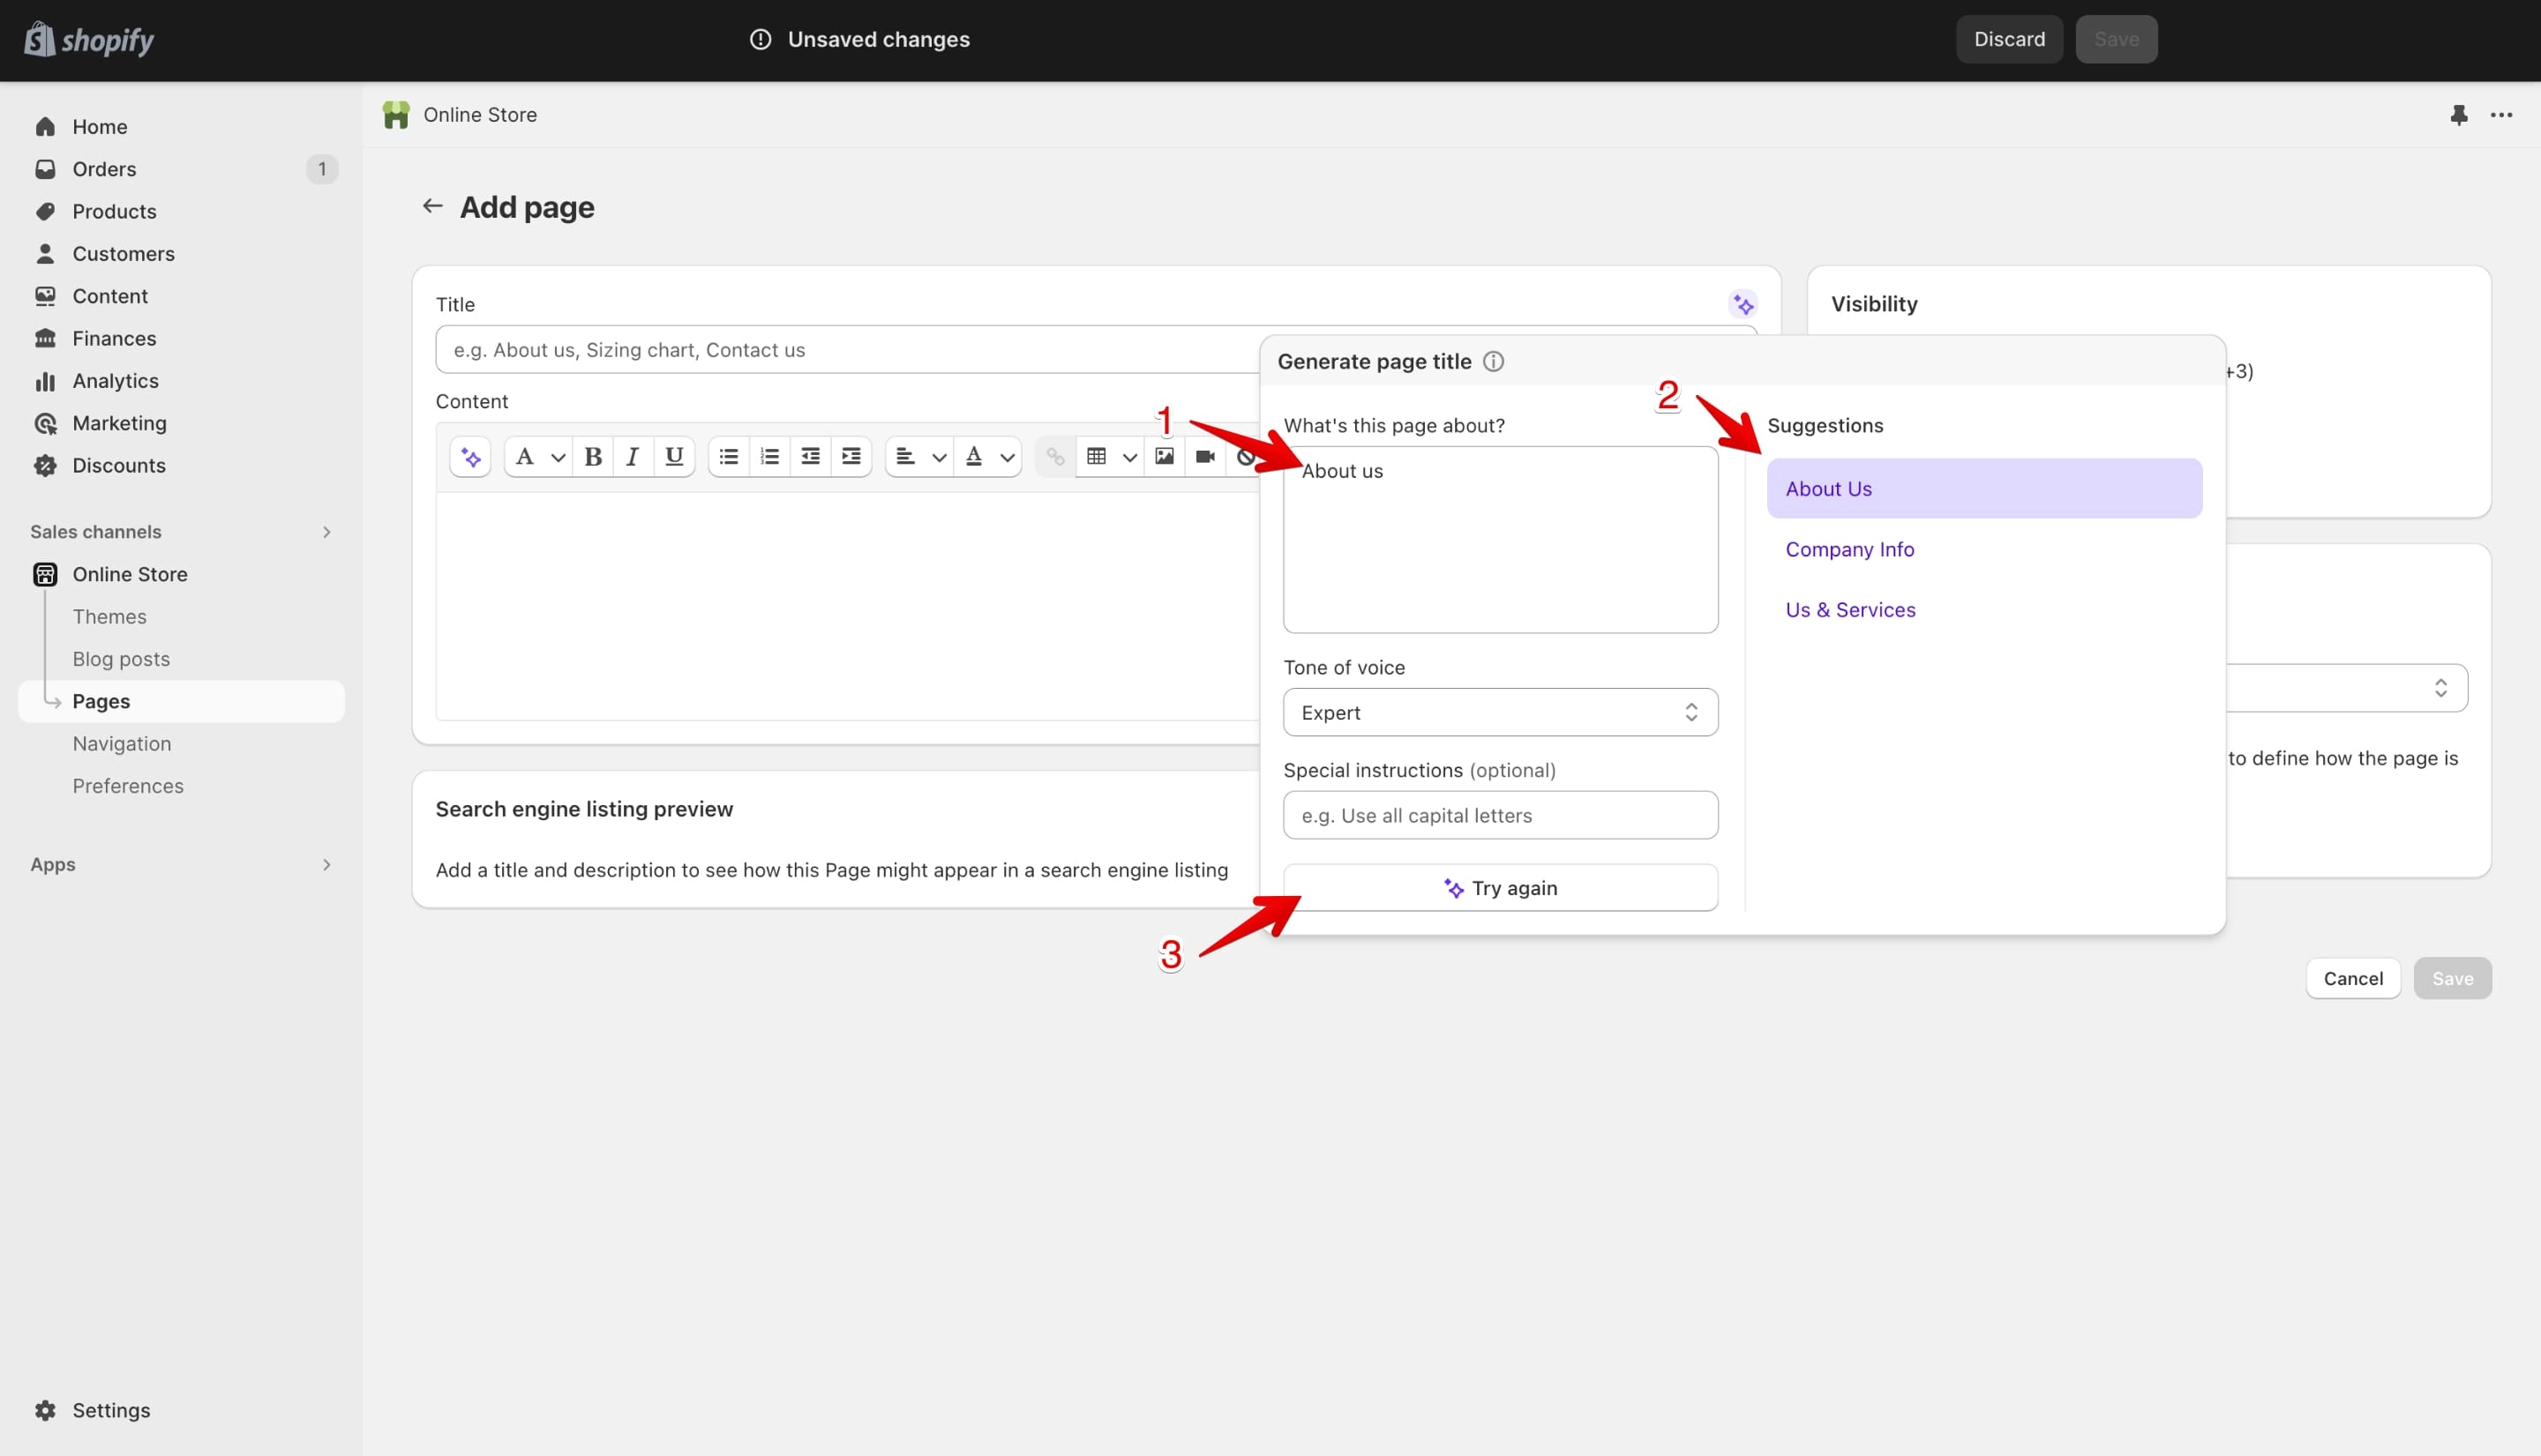
Task: Click the Analytics bar chart icon
Action: click(x=45, y=381)
